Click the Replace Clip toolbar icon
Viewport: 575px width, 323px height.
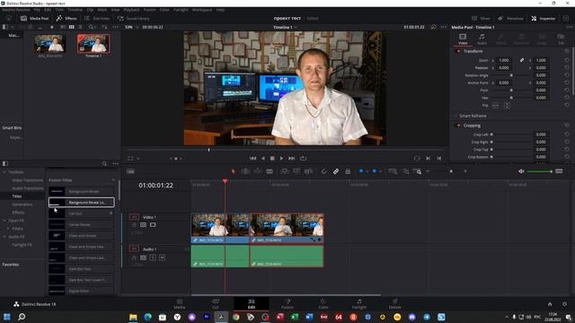click(x=308, y=171)
